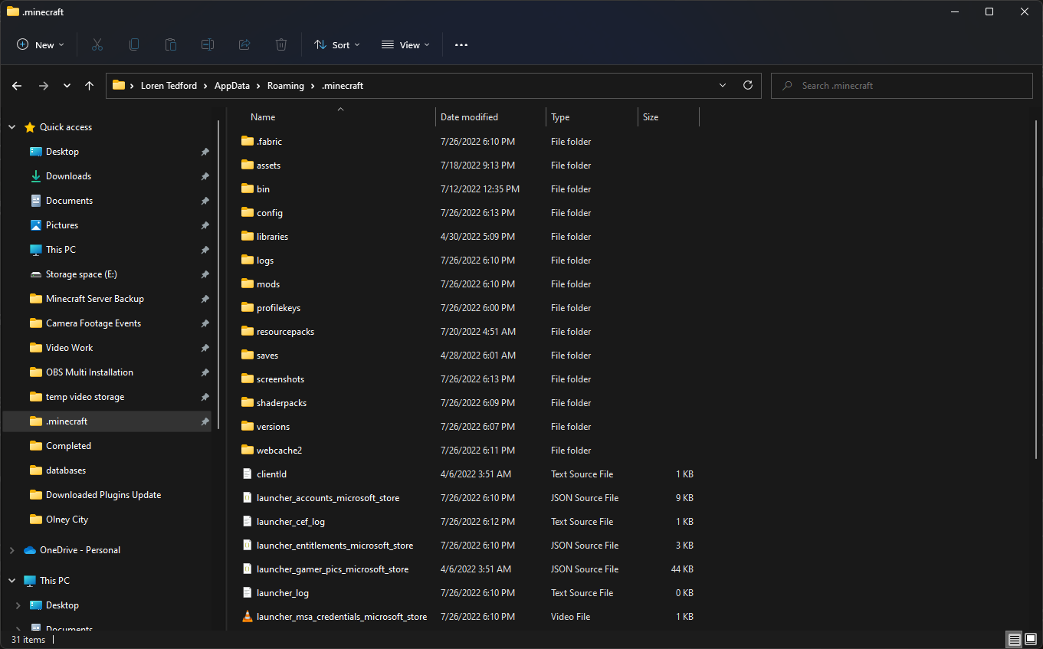
Task: Click the Delete trash can icon
Action: coord(281,45)
